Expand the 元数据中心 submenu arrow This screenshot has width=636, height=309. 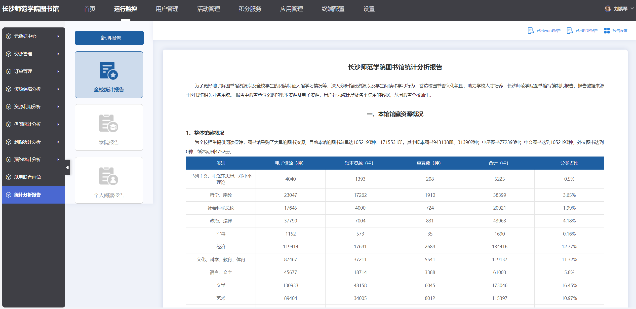58,36
